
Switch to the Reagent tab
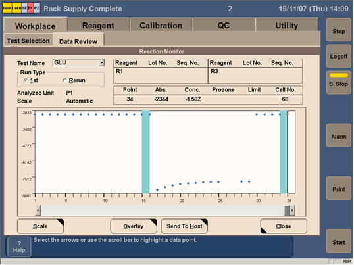pyautogui.click(x=98, y=25)
